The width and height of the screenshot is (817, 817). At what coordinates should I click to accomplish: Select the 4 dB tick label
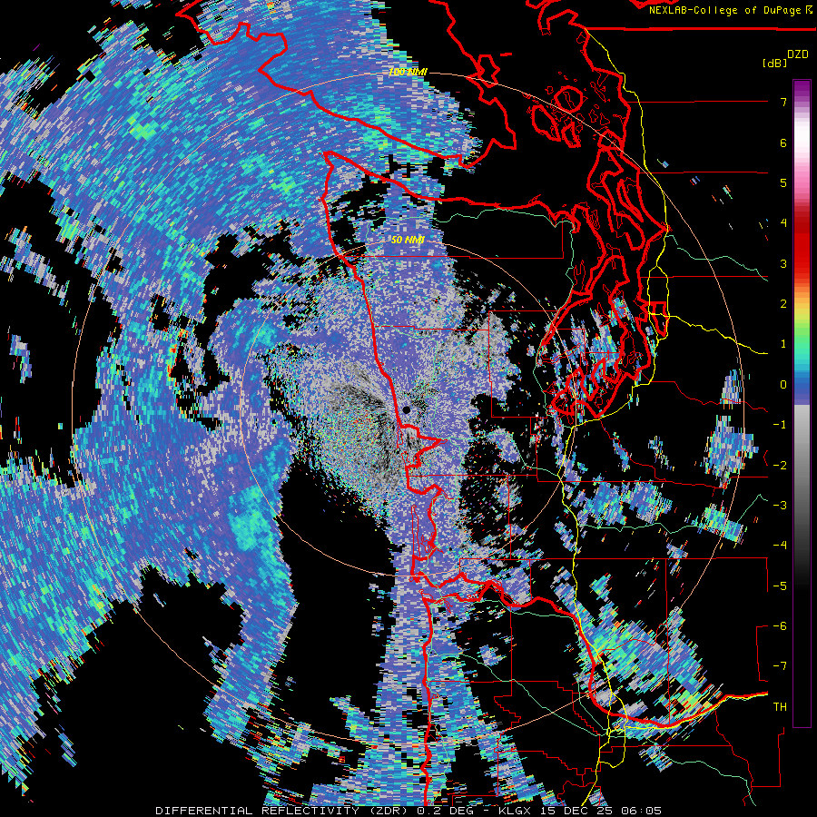point(783,223)
